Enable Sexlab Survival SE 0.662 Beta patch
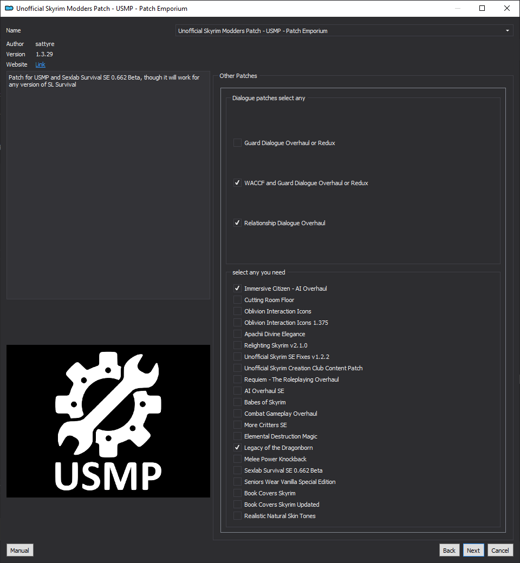Viewport: 520px width, 563px height. coord(237,470)
